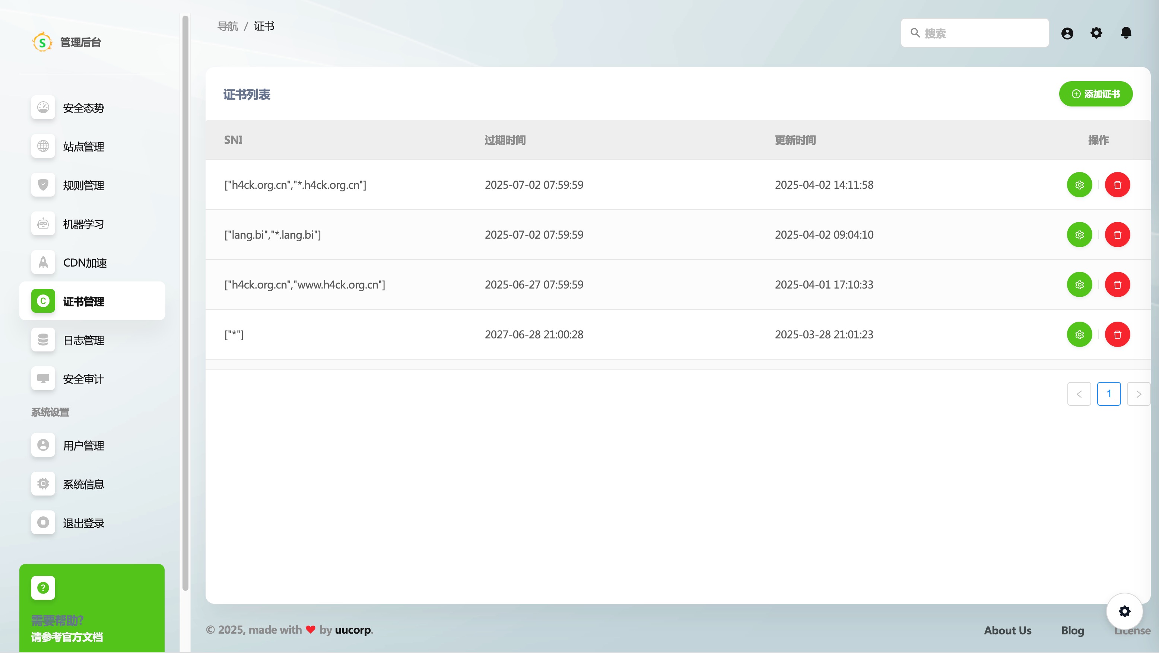1159x653 pixels.
Task: Configure the *.h4ck.org.cn certificate
Action: [1079, 185]
